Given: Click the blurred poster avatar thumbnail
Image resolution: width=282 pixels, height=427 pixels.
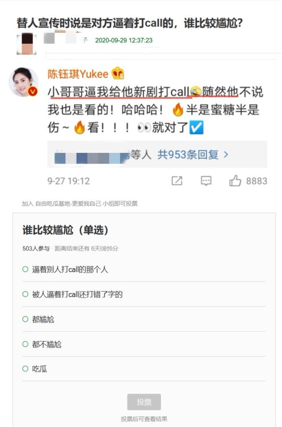Looking at the screenshot, I should pos(26,44).
